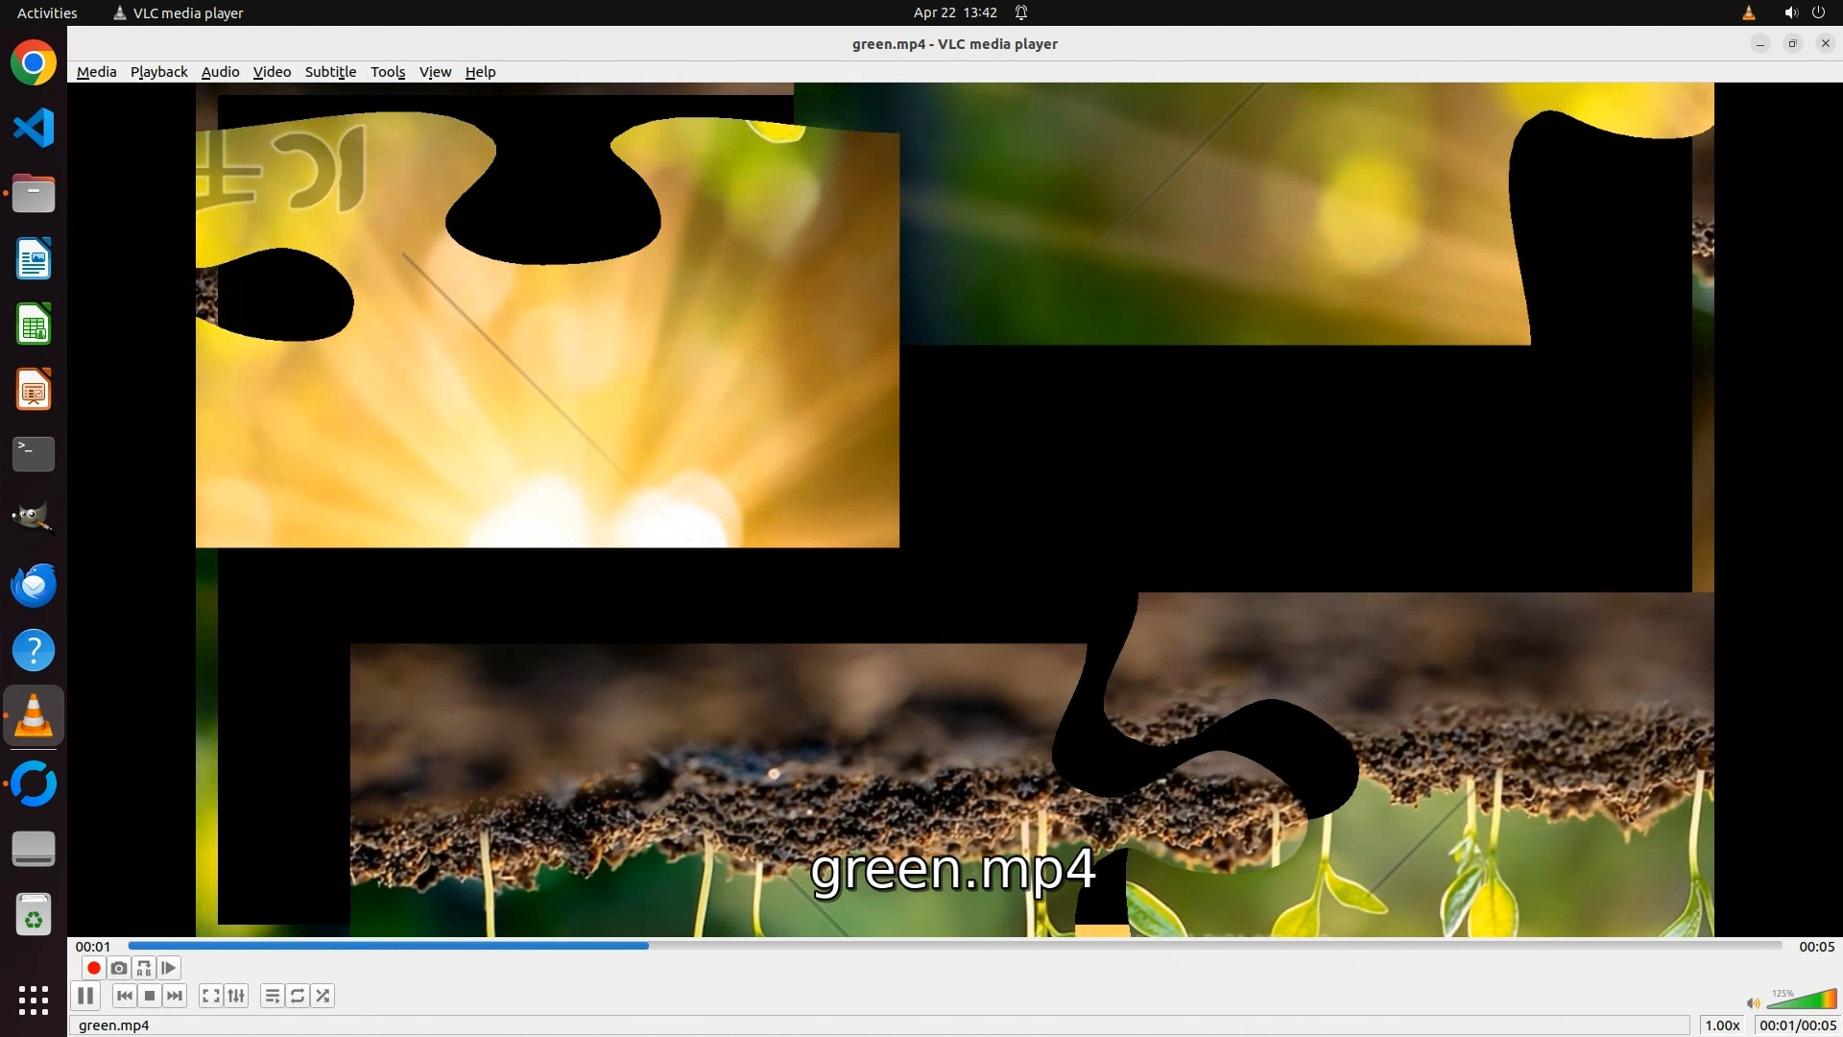Pause the video playback
Viewport: 1843px width, 1037px height.
pyautogui.click(x=85, y=996)
